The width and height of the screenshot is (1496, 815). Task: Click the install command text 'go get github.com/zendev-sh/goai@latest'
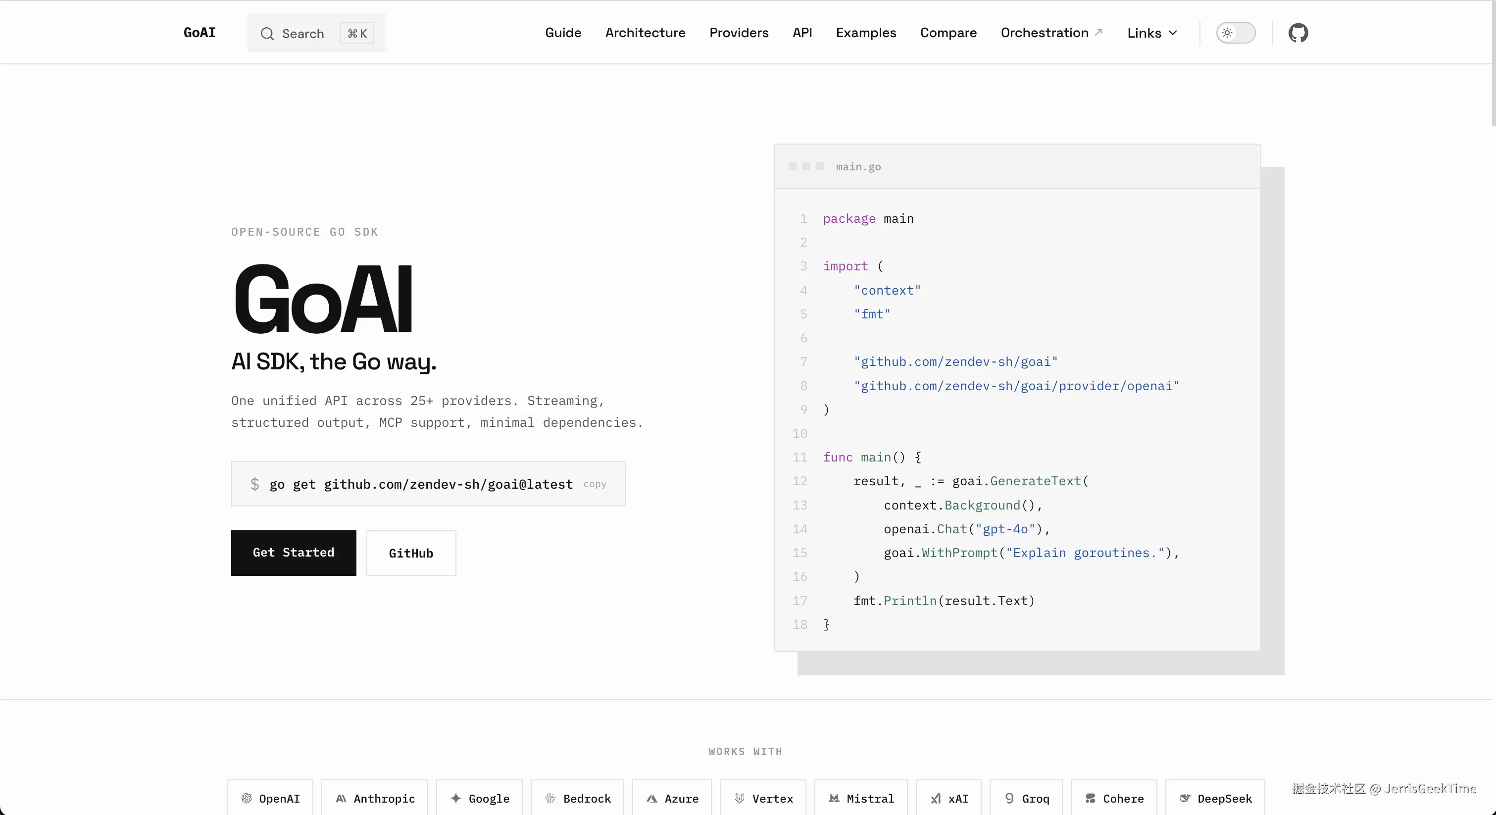(x=421, y=484)
